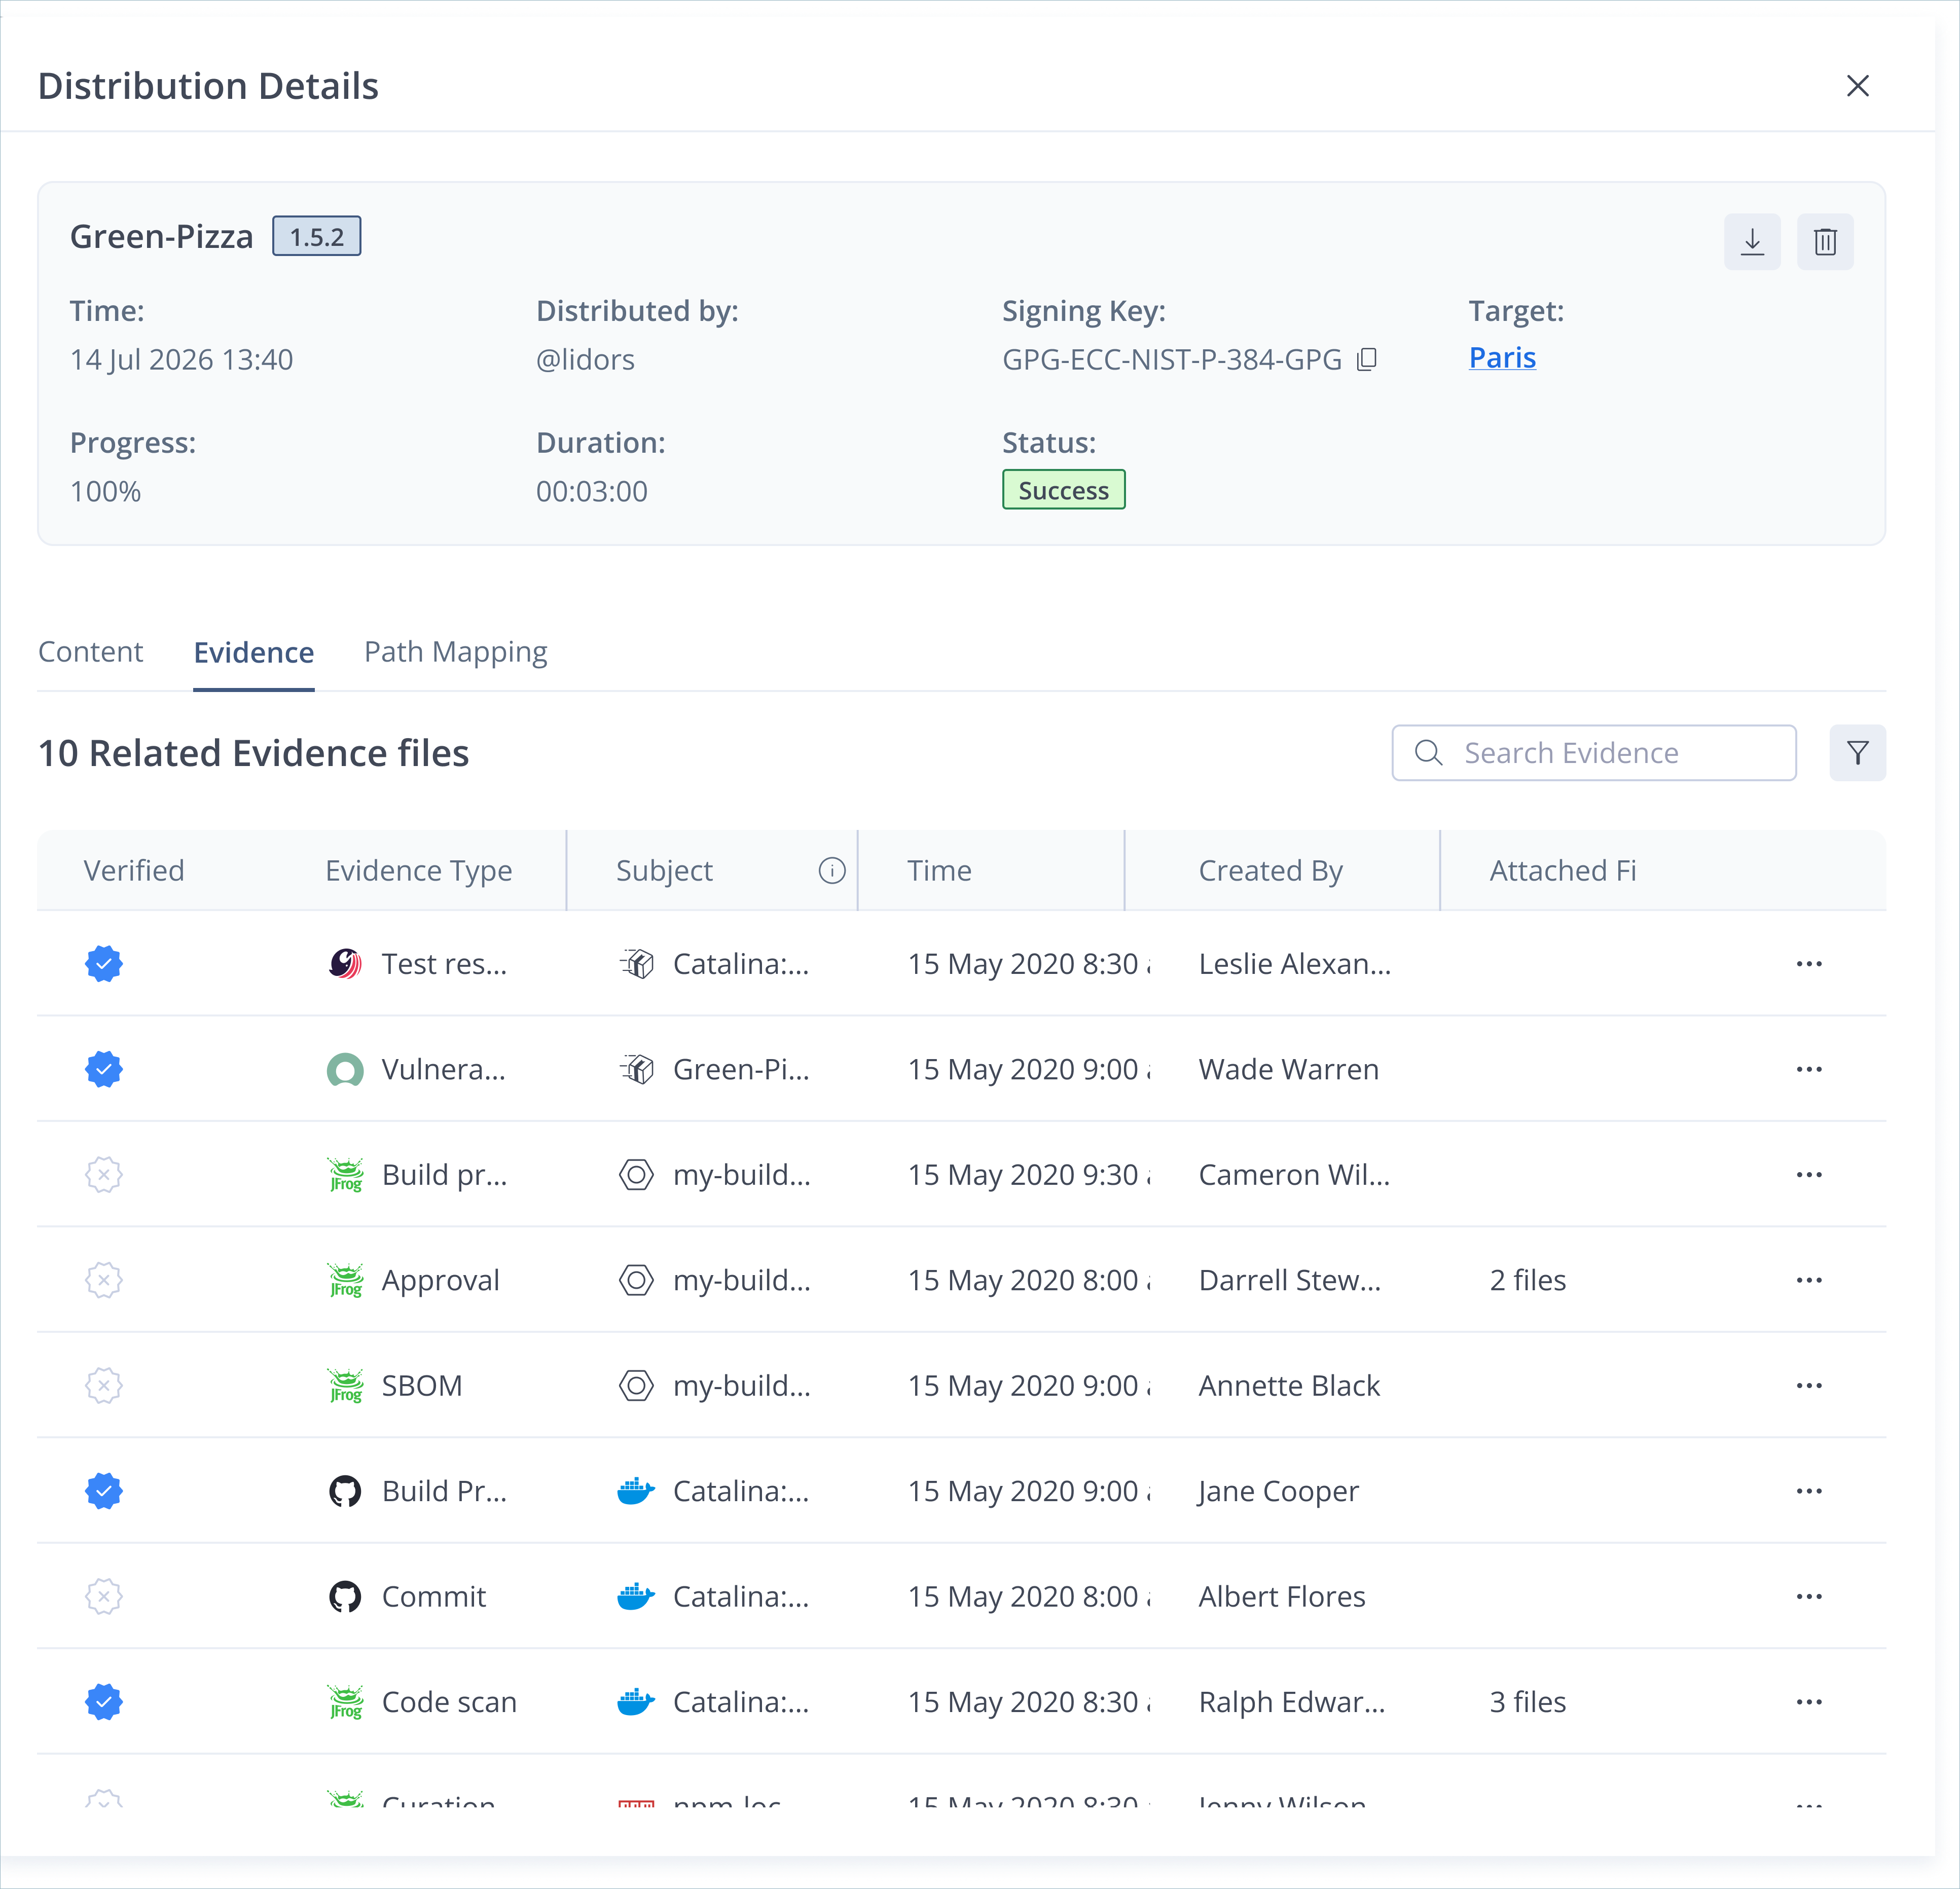Image resolution: width=1960 pixels, height=1889 pixels.
Task: Click verified badge on Code scan row
Action: [x=104, y=1702]
